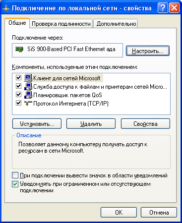Close the properties dialog with red X

tap(174, 8)
